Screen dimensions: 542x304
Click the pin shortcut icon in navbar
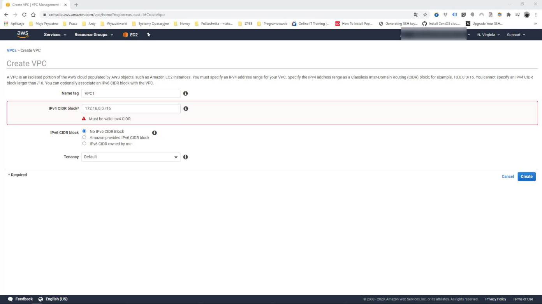(148, 35)
